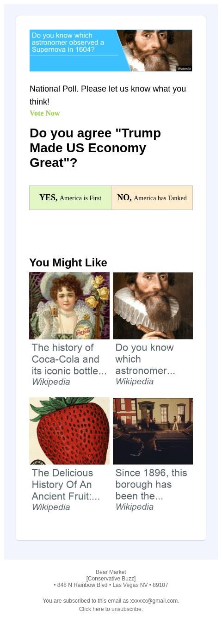Image resolution: width=222 pixels, height=617 pixels.
Task: Read 'The Delicious History Of An Ancient Fruit' title
Action: coord(66,484)
